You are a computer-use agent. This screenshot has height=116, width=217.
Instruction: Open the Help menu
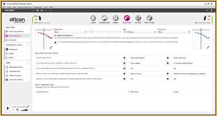(x=51, y=7)
